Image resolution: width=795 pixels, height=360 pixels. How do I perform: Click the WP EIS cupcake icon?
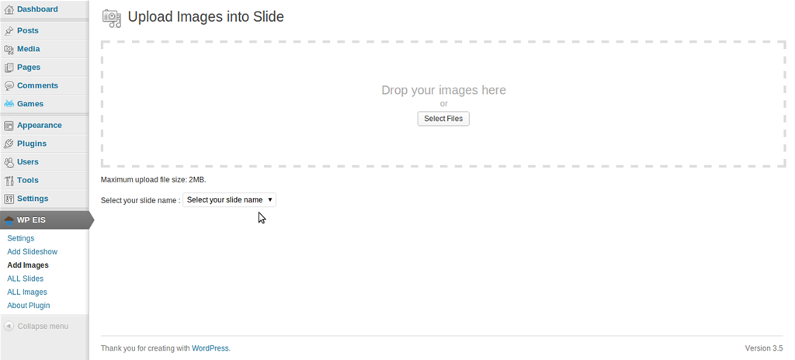click(x=9, y=220)
